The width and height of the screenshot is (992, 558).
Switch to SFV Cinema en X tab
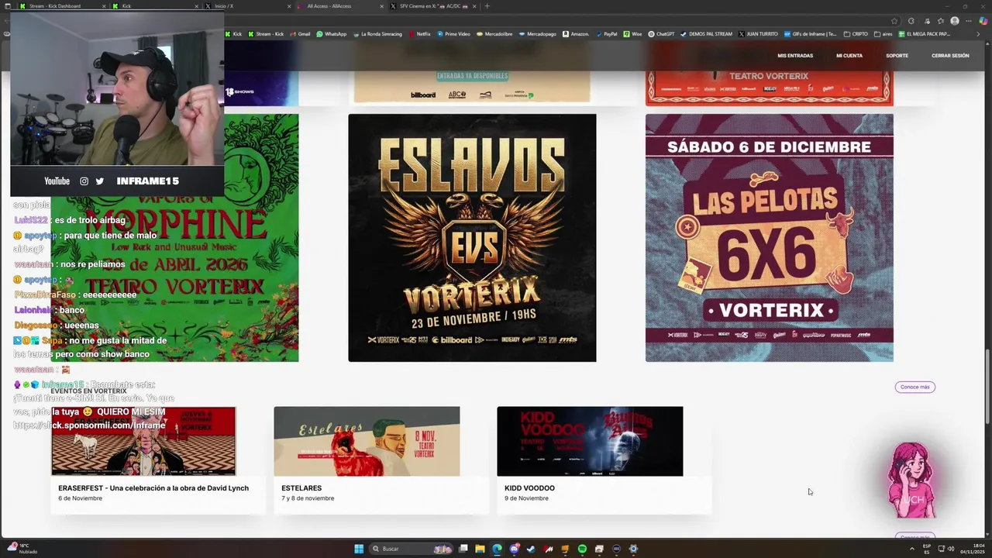click(432, 6)
